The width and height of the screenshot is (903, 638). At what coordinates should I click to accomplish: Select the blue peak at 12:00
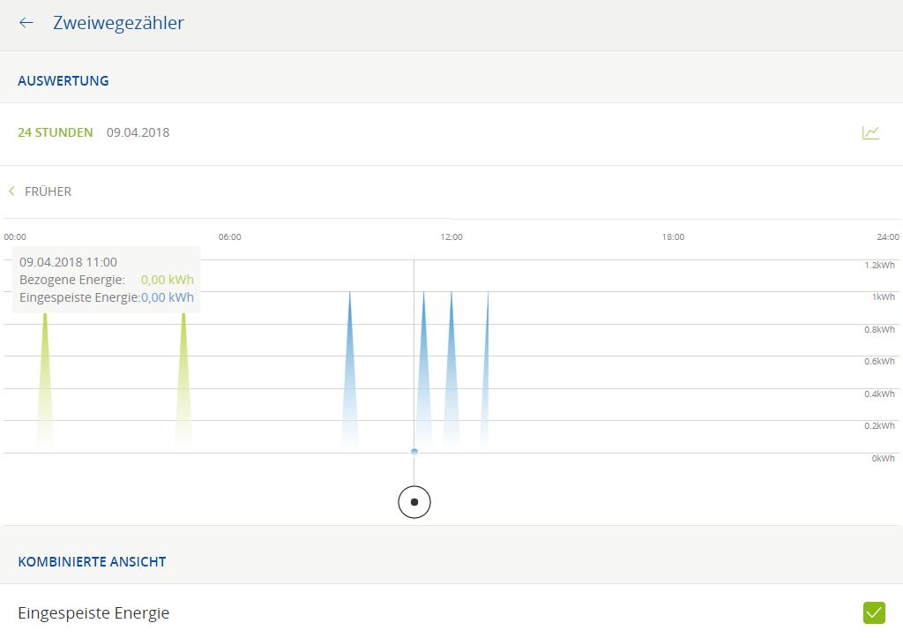coord(451,379)
